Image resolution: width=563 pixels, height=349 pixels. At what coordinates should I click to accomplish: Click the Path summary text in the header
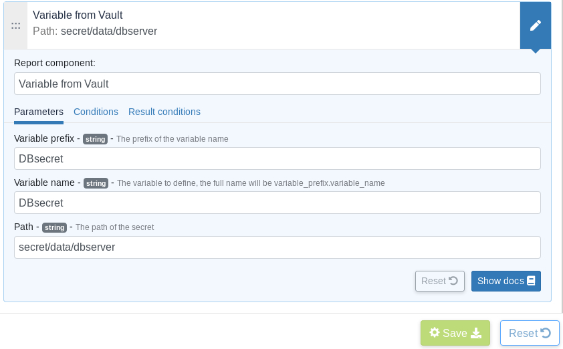click(95, 31)
